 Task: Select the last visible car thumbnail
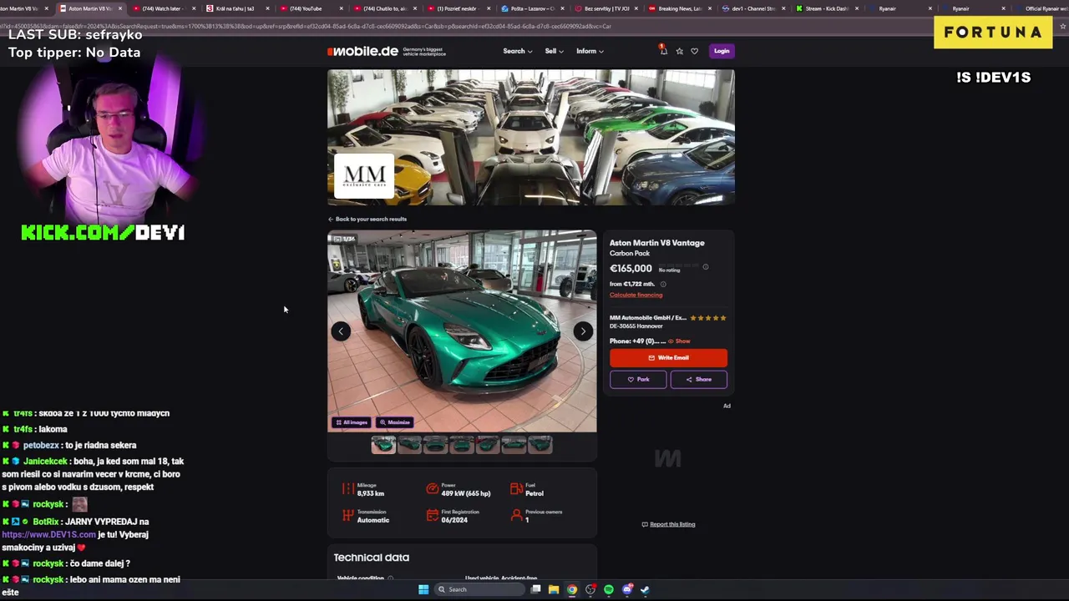coord(540,445)
